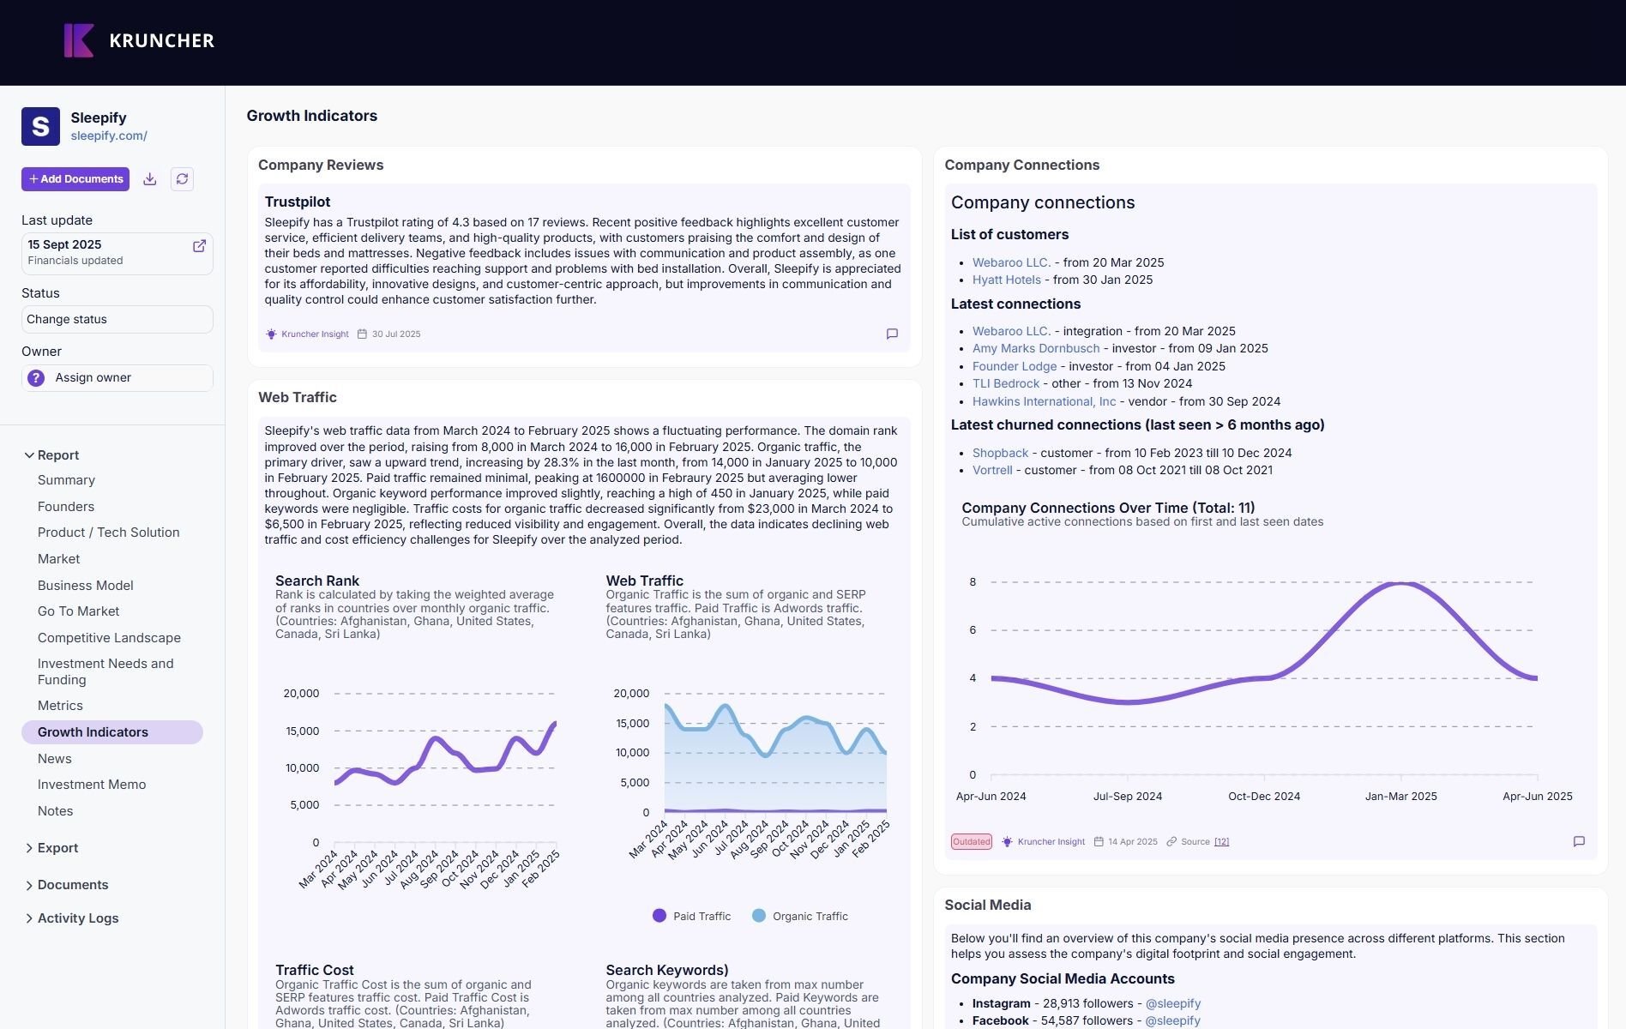Toggle the Paid Traffic legend series
Screen dimensions: 1626x1029
(x=691, y=916)
